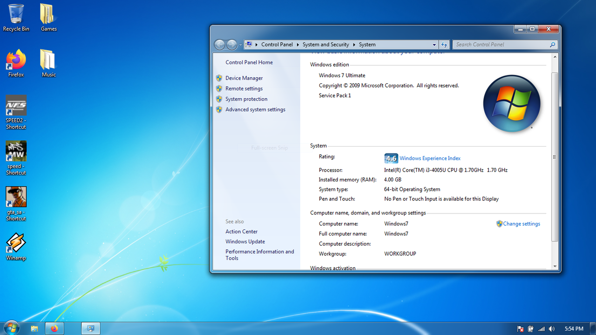Click the Service Pack 1 text
The width and height of the screenshot is (596, 335).
335,95
